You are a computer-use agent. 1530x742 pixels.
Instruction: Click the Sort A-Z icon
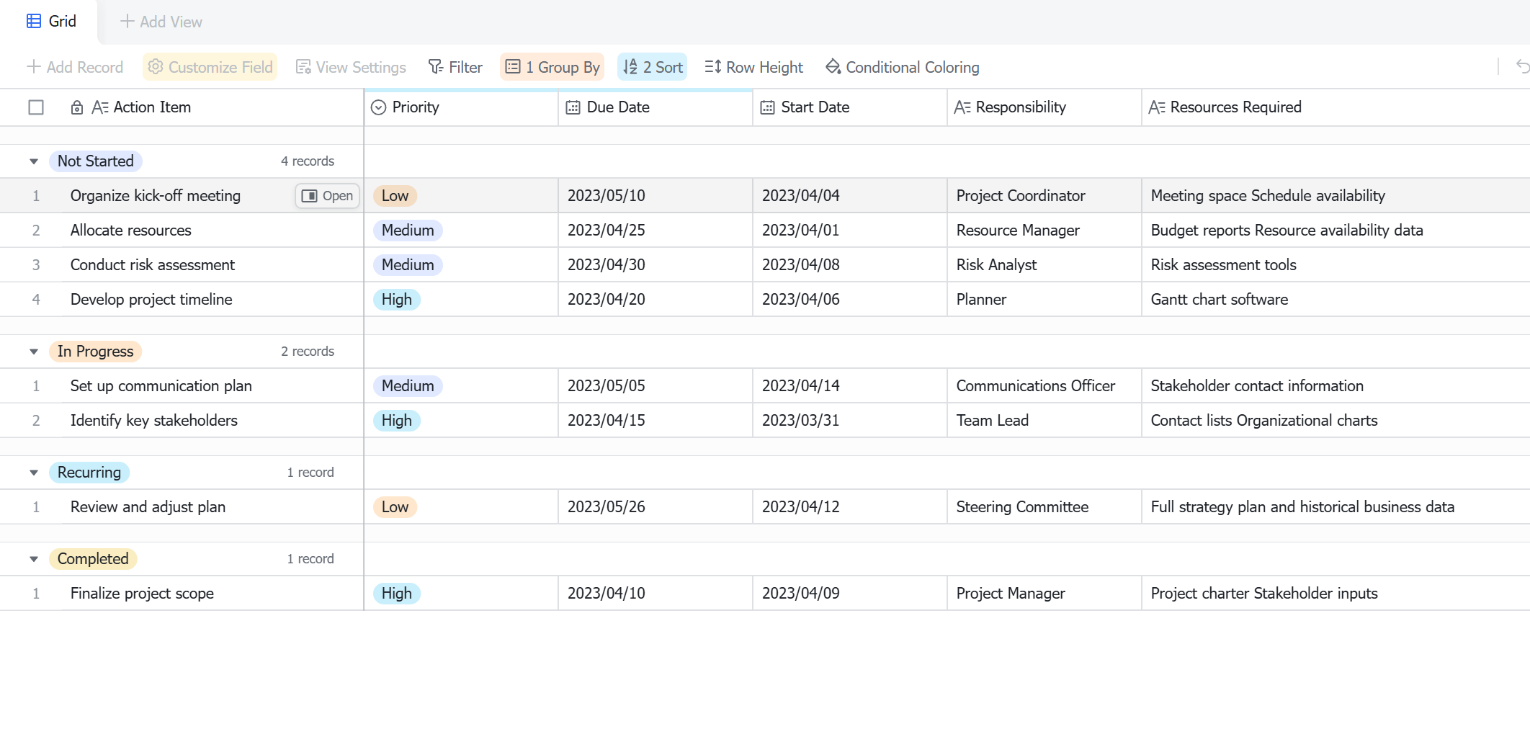(x=630, y=67)
